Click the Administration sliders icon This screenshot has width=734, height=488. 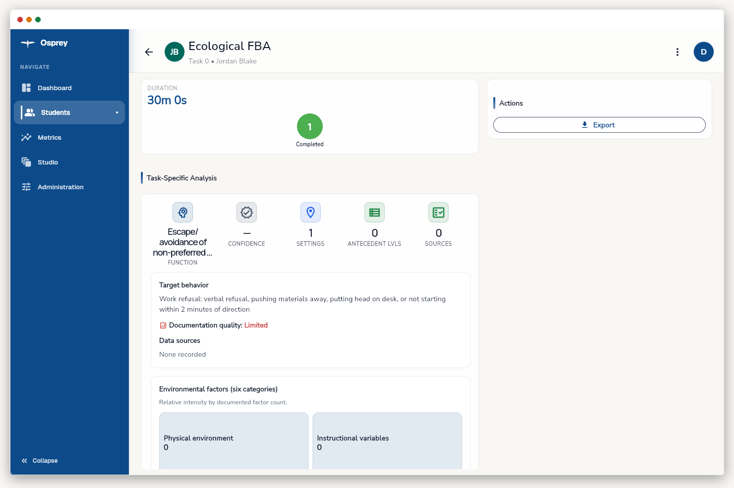tap(26, 187)
